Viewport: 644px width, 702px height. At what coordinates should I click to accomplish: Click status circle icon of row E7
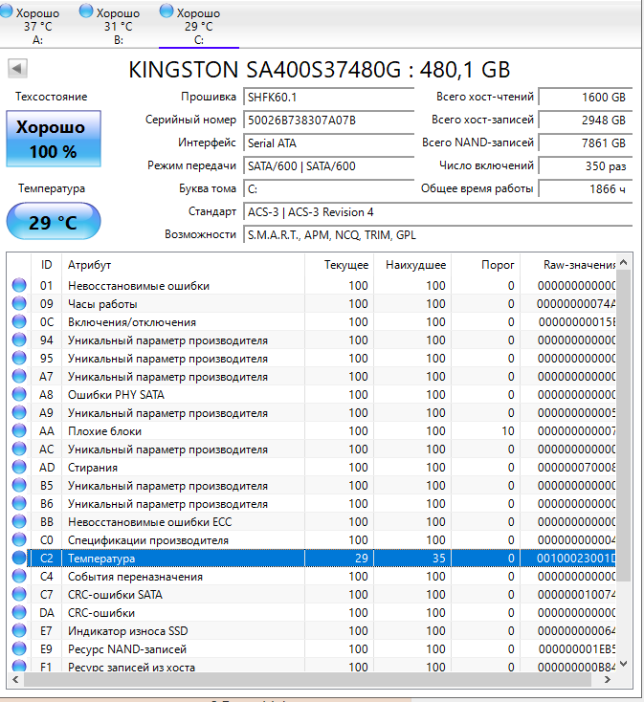[x=19, y=630]
